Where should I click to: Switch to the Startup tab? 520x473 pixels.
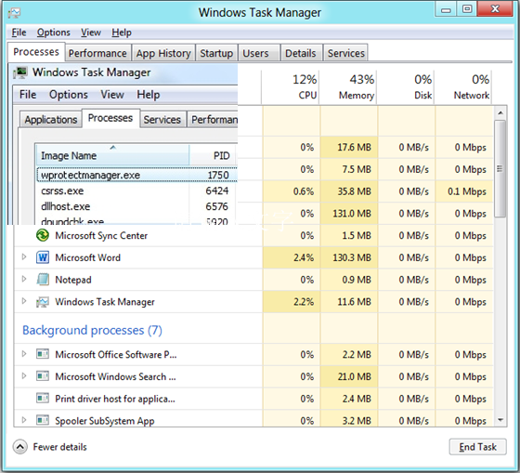coord(216,53)
